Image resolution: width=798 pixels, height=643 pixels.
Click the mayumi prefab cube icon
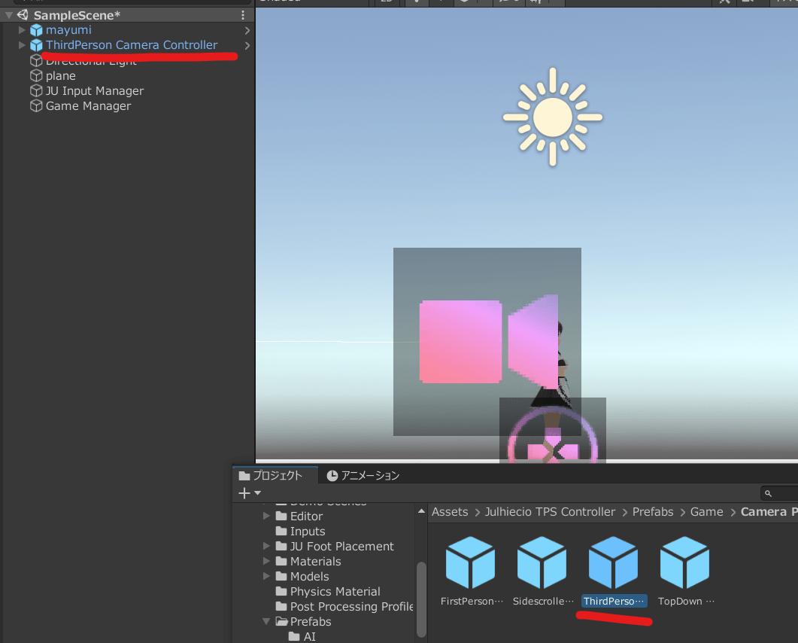[x=36, y=31]
